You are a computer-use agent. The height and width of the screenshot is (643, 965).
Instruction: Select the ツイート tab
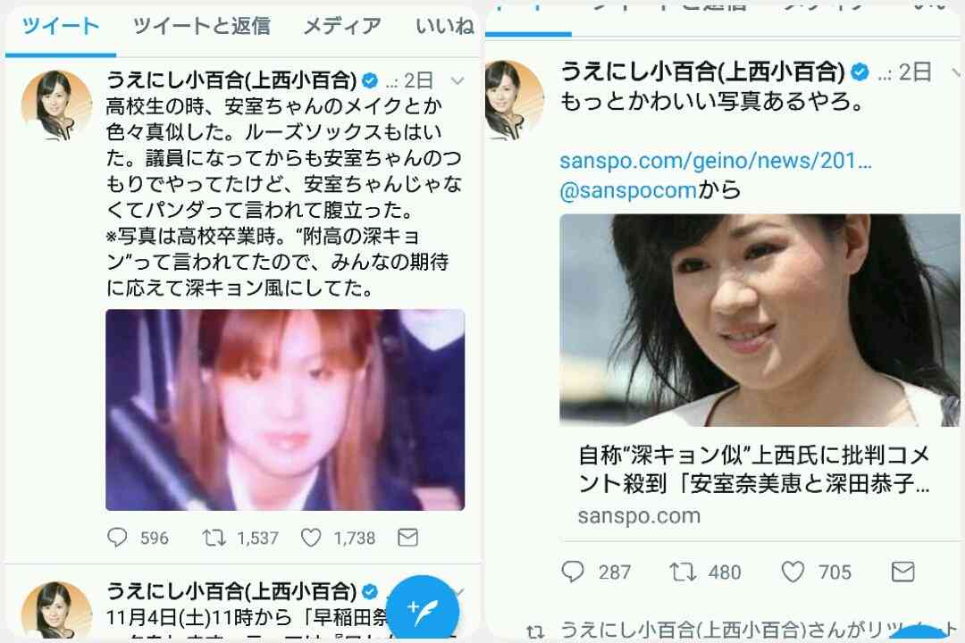click(61, 26)
